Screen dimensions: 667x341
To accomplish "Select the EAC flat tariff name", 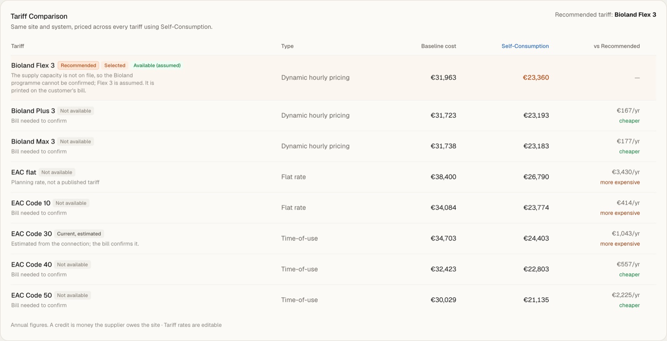I will click(24, 172).
